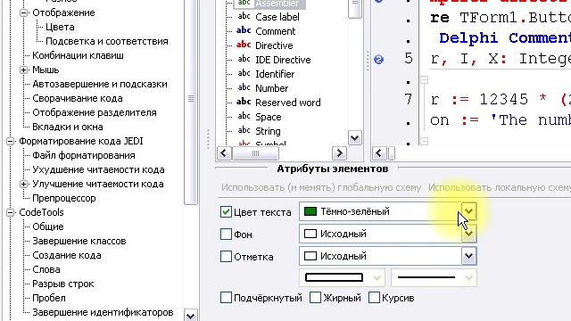Select Reserved word element

coord(287,103)
